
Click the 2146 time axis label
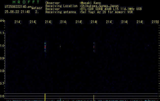pyautogui.click(x=94, y=22)
